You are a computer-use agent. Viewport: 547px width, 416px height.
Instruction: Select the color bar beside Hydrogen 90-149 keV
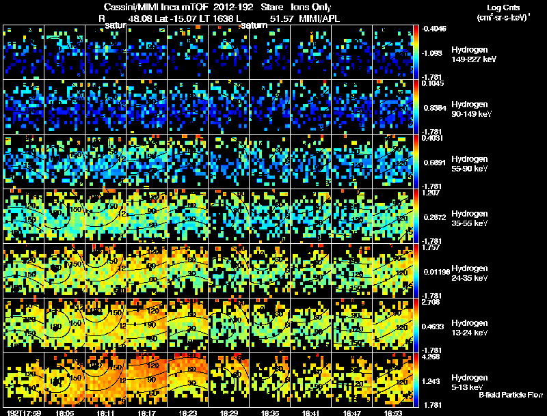[416, 107]
